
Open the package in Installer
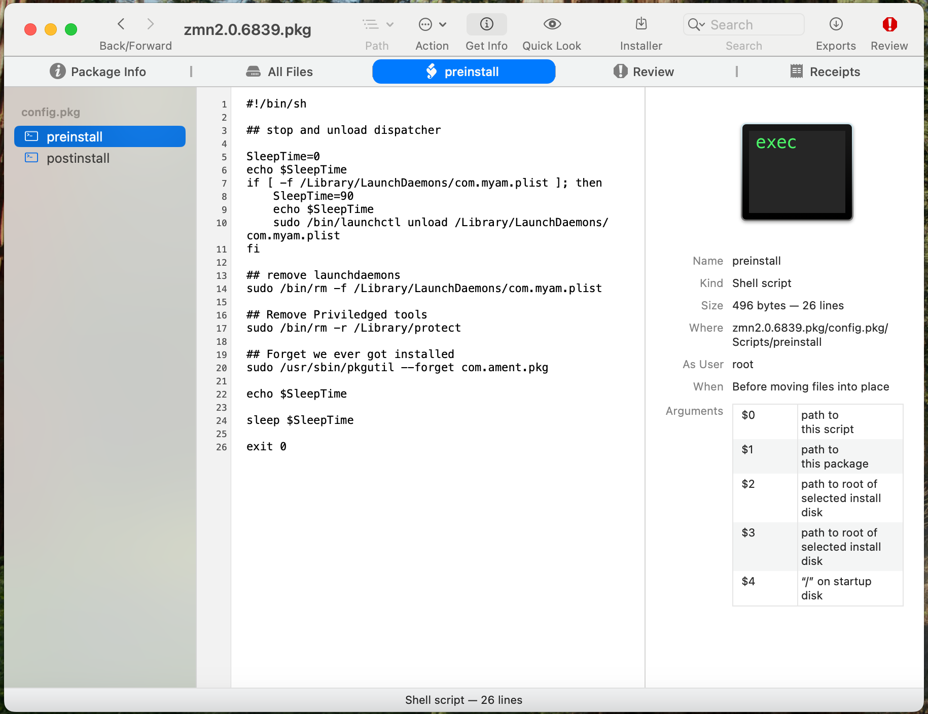coord(640,24)
